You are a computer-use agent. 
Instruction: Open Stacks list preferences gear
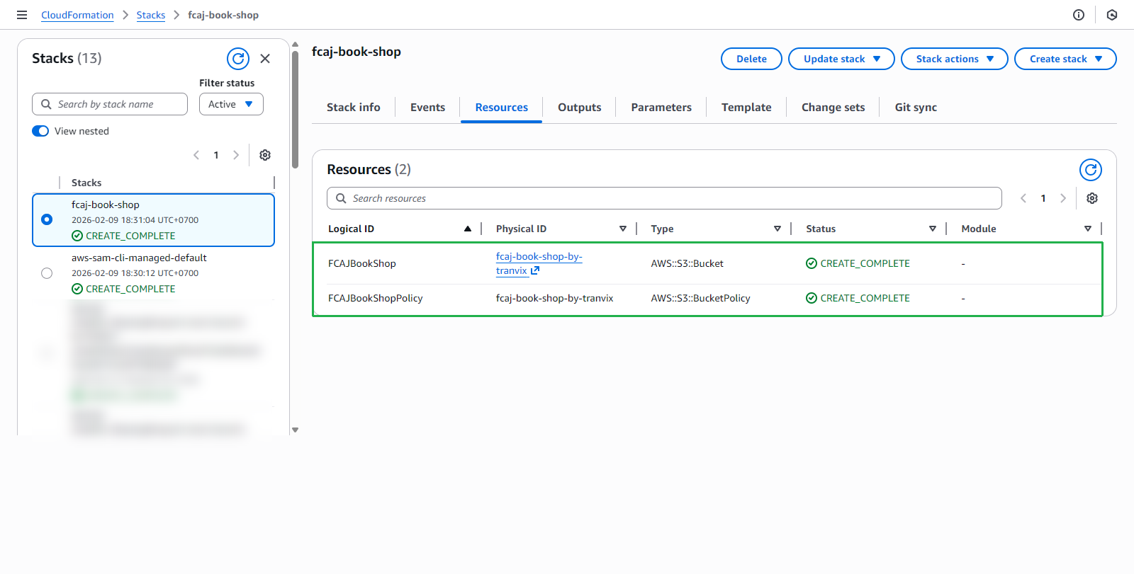point(265,155)
